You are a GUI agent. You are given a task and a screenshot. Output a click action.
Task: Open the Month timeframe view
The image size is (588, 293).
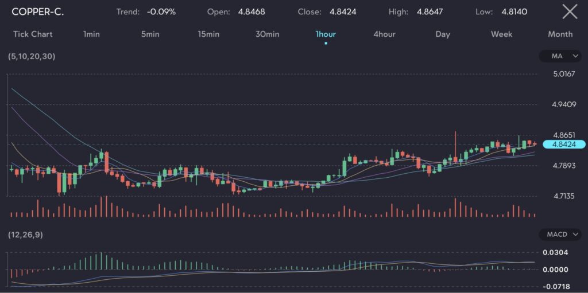560,34
